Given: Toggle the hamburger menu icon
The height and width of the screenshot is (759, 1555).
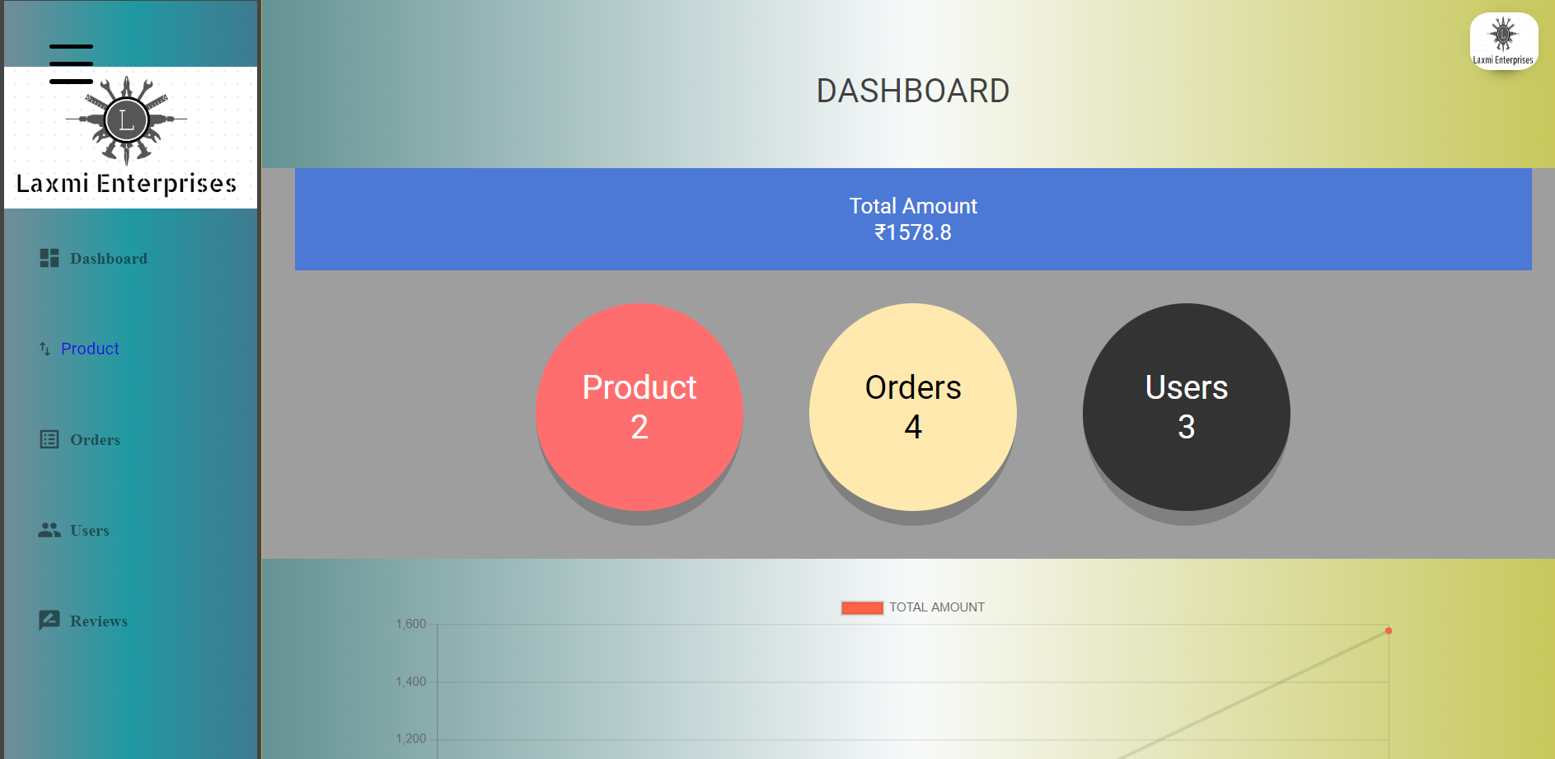Looking at the screenshot, I should click(x=71, y=64).
